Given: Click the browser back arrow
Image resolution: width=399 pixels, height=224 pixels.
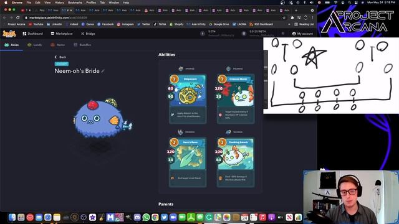Looking at the screenshot, I should point(4,17).
